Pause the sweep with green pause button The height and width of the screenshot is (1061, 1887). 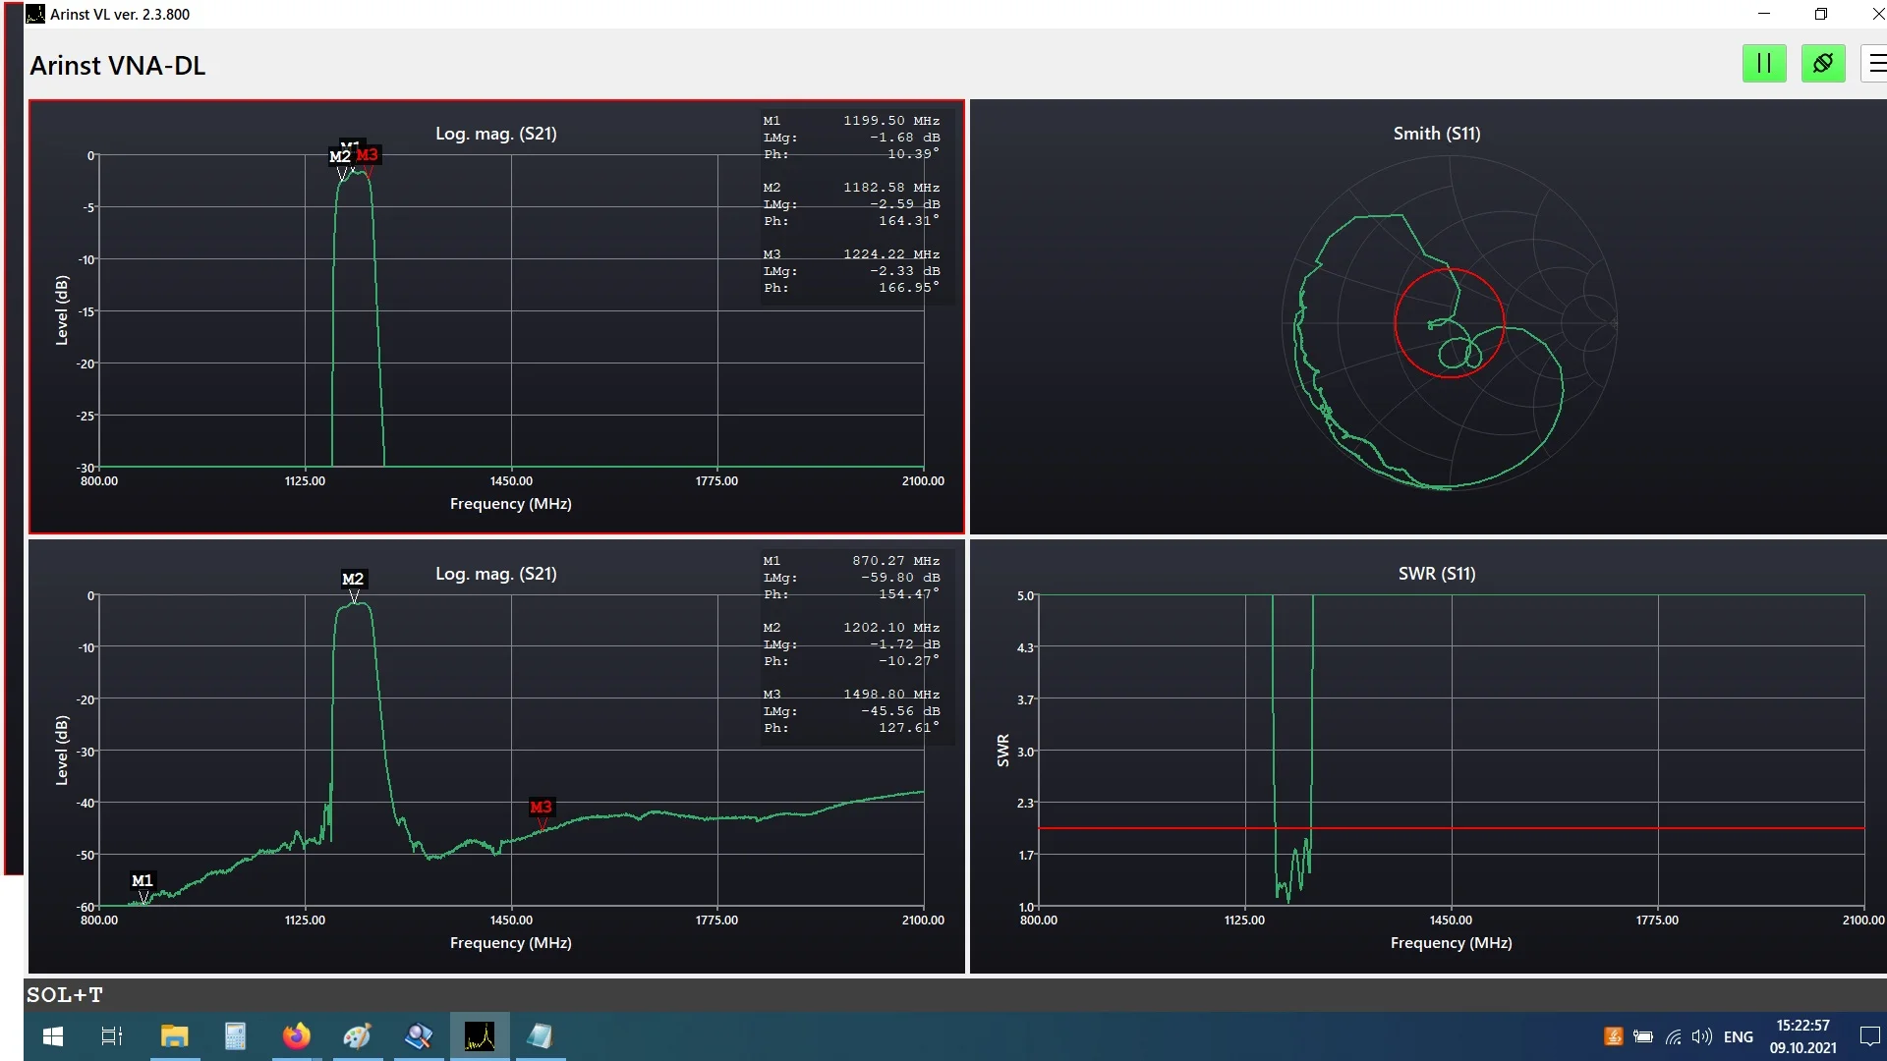(x=1764, y=64)
